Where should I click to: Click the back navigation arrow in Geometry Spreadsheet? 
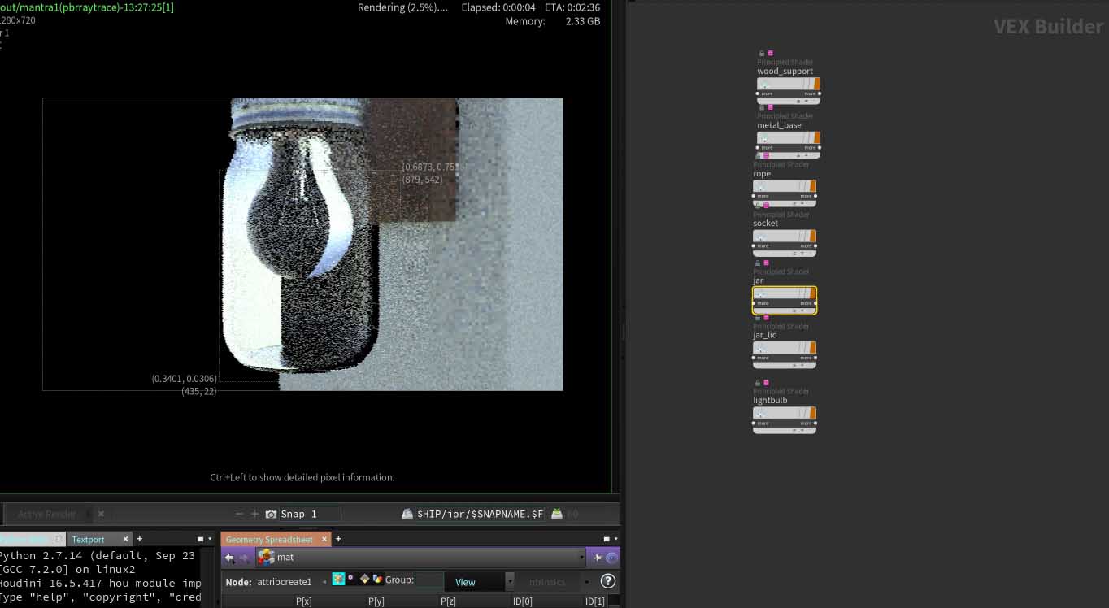point(229,558)
